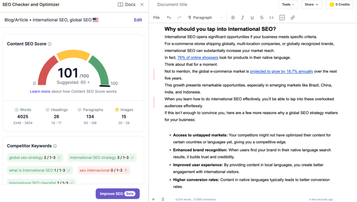Click the Document title field
The width and height of the screenshot is (357, 202).
click(172, 5)
